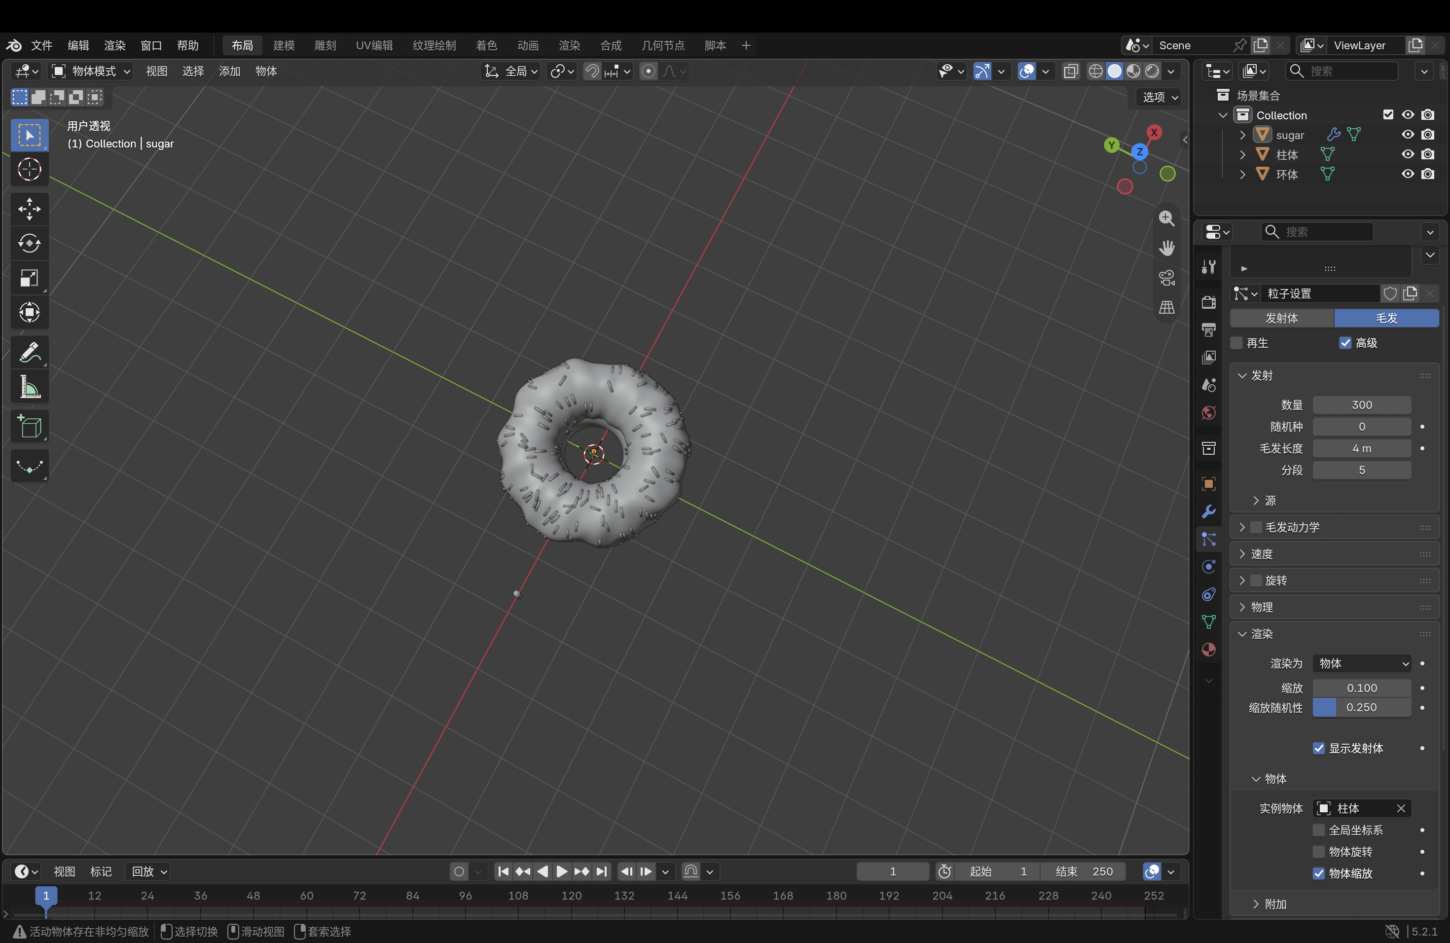
Task: Open the Material properties tab
Action: [x=1209, y=650]
